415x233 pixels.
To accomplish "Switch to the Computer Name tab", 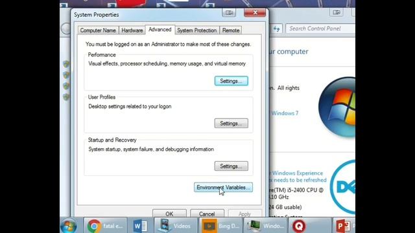I will [x=98, y=30].
